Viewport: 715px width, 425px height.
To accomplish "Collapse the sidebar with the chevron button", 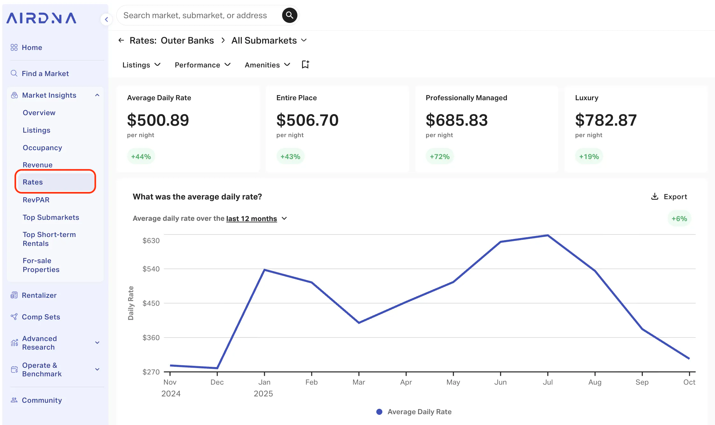I will [106, 19].
